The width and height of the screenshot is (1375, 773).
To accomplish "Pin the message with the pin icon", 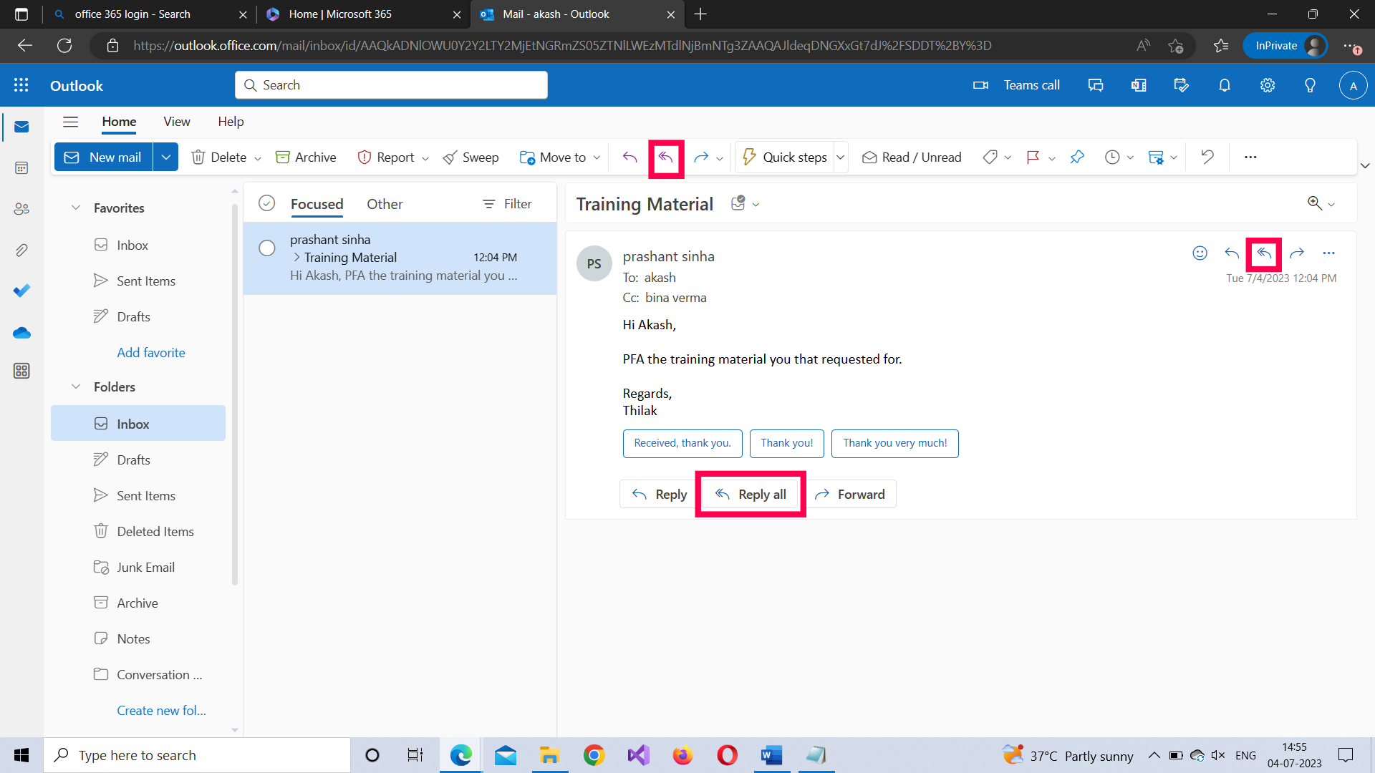I will [1077, 157].
